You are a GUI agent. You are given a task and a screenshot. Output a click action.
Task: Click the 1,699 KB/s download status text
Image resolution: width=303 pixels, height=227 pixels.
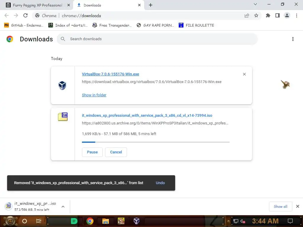pos(119,134)
